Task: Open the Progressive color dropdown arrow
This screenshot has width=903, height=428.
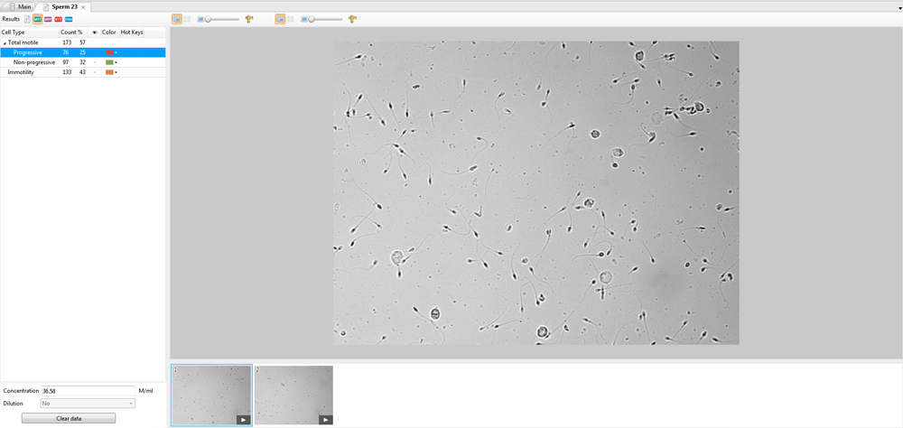Action: [116, 52]
